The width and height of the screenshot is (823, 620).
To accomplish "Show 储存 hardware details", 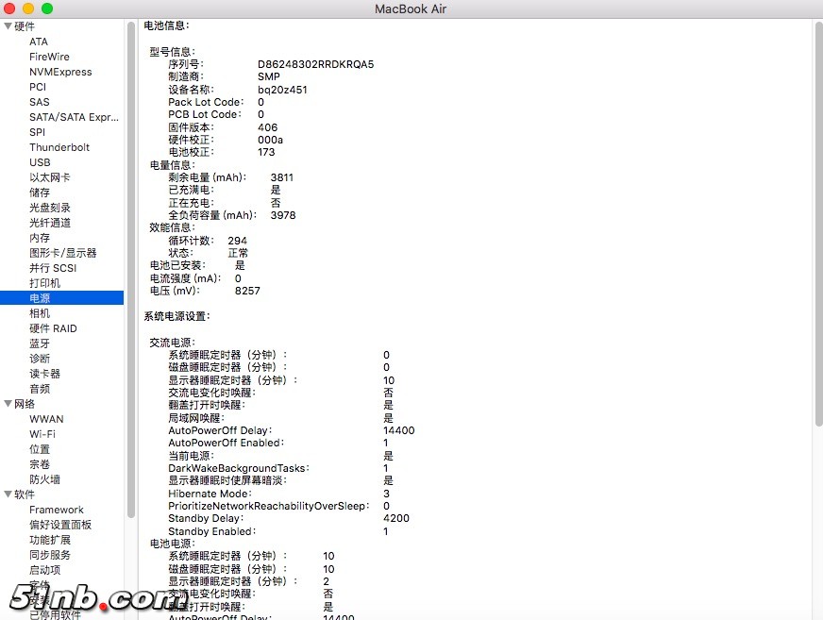I will 40,193.
